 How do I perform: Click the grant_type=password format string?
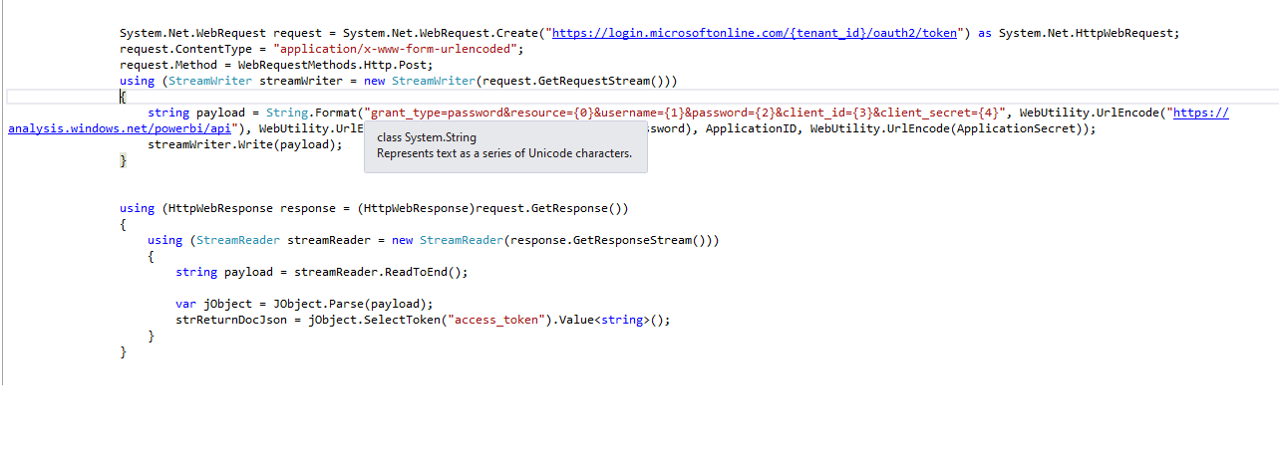pos(684,113)
